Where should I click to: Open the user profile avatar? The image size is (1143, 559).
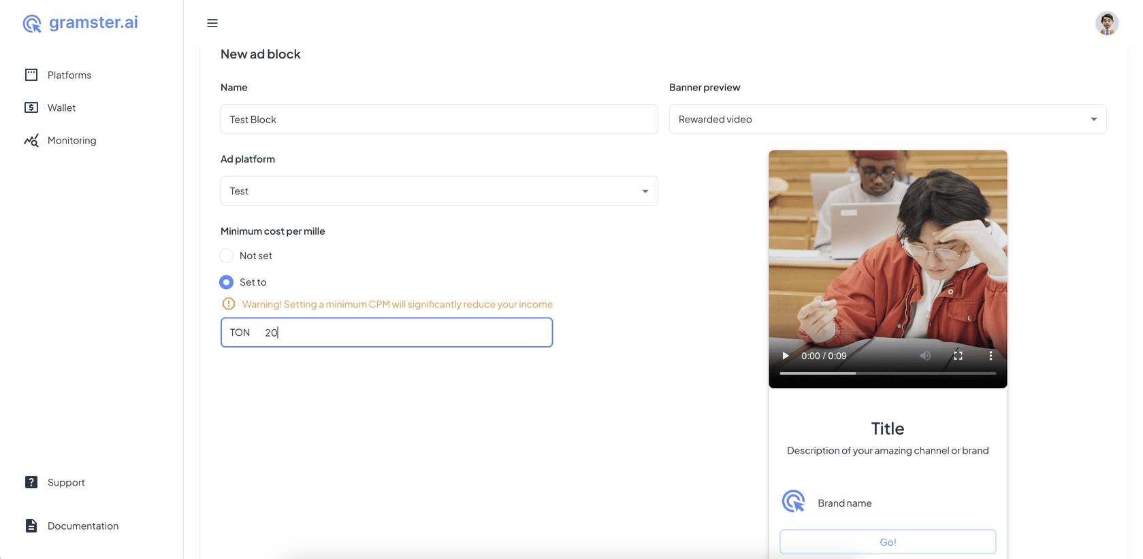(x=1106, y=23)
